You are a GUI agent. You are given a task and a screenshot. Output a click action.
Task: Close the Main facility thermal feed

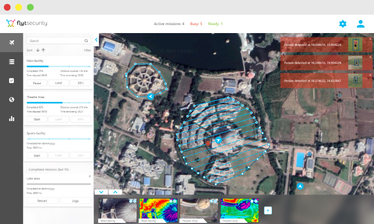(175, 201)
